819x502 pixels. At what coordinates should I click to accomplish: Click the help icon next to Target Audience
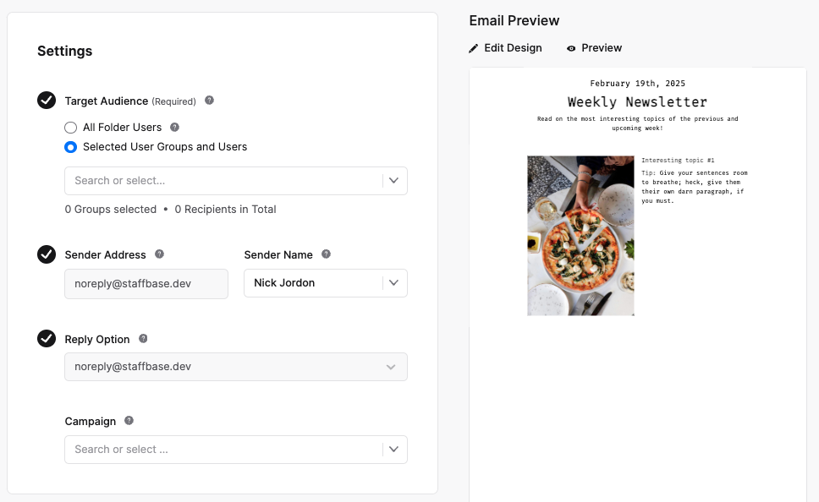pyautogui.click(x=209, y=101)
